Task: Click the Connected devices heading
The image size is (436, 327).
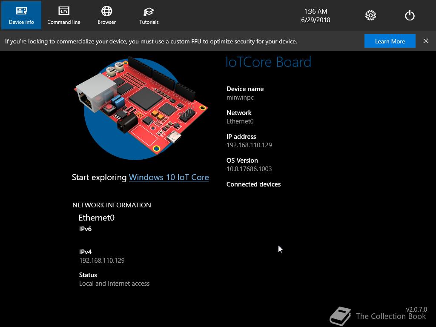Action: [253, 184]
